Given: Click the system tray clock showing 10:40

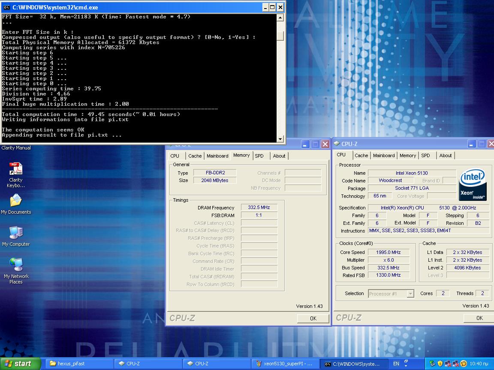Looking at the screenshot, I should (x=479, y=364).
